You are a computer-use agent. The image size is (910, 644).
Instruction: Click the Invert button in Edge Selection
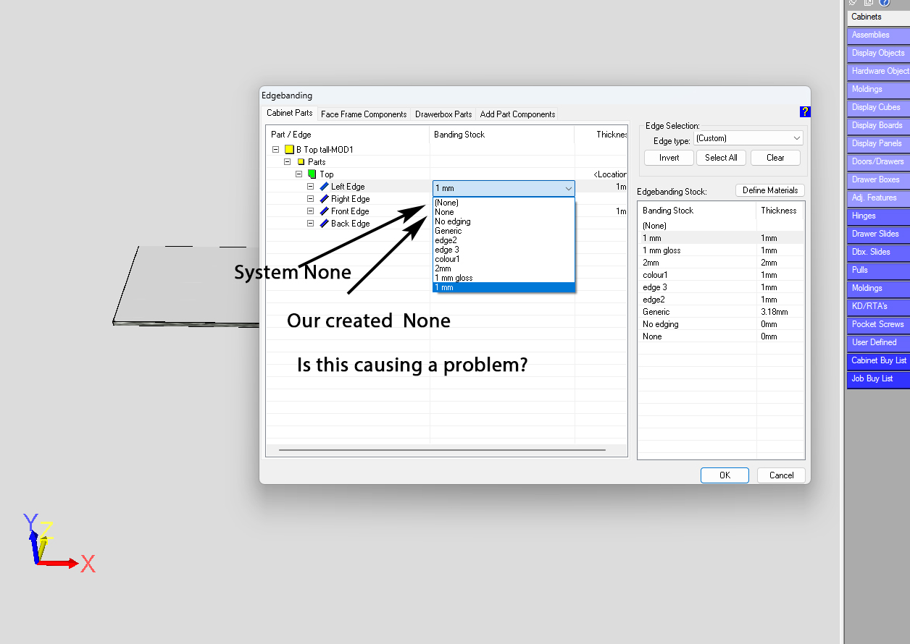pyautogui.click(x=669, y=158)
